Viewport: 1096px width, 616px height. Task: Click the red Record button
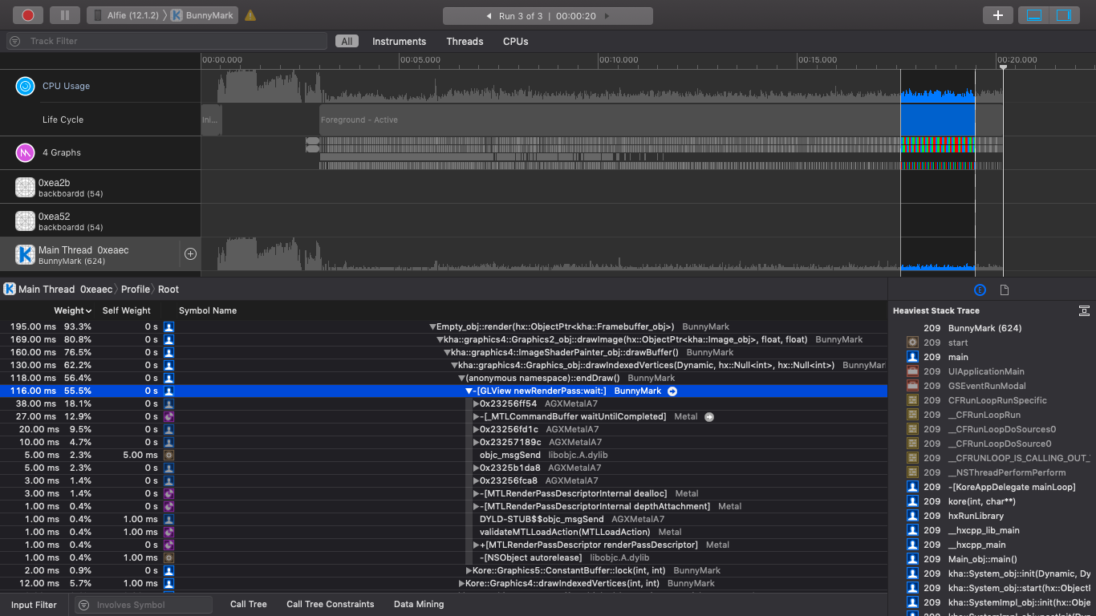pos(27,15)
